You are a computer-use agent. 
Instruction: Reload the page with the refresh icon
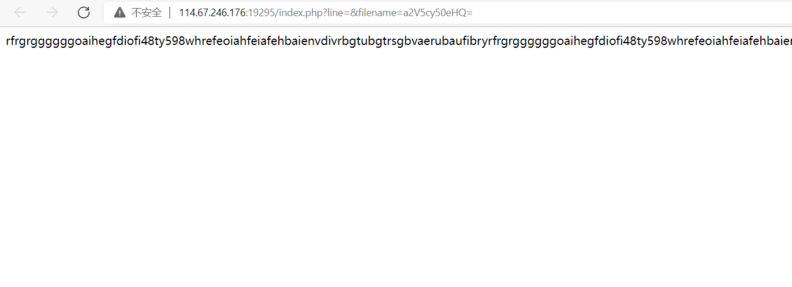pyautogui.click(x=84, y=12)
